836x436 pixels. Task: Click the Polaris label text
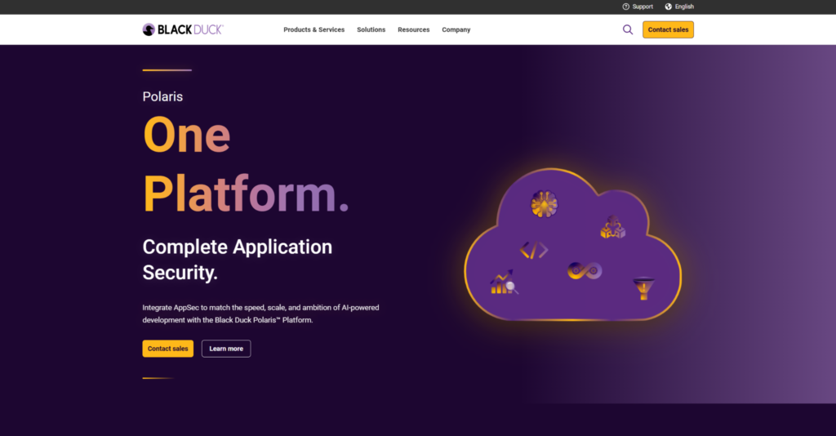point(162,96)
